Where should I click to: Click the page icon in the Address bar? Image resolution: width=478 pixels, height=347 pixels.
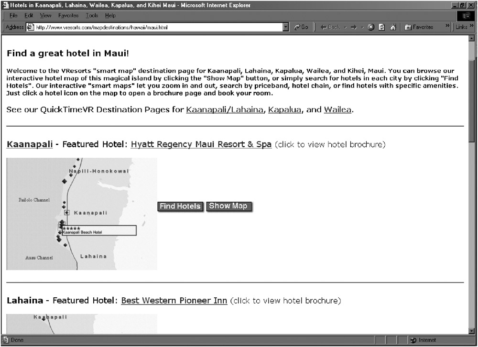[30, 27]
